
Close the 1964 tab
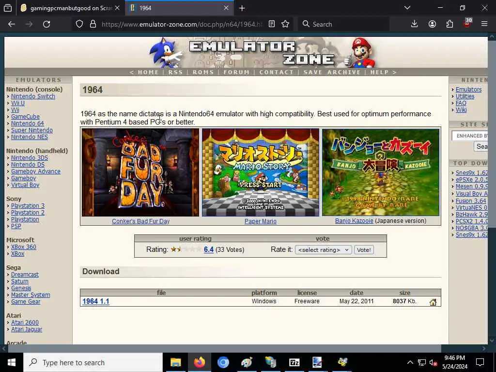pyautogui.click(x=226, y=8)
